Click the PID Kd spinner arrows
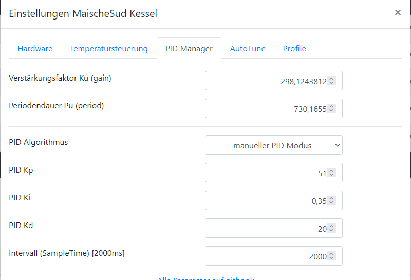 [332, 229]
